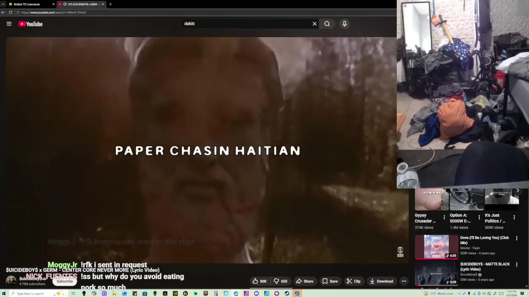Subscribe to the $uicideboy$ channel
The height and width of the screenshot is (297, 529).
pyautogui.click(x=64, y=281)
